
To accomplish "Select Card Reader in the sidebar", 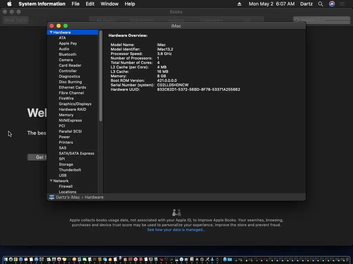I will [x=70, y=65].
